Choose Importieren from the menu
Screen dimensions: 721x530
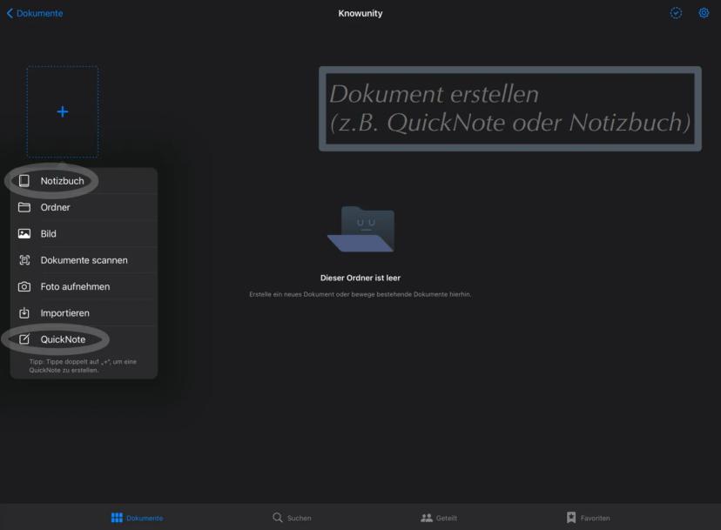[64, 313]
